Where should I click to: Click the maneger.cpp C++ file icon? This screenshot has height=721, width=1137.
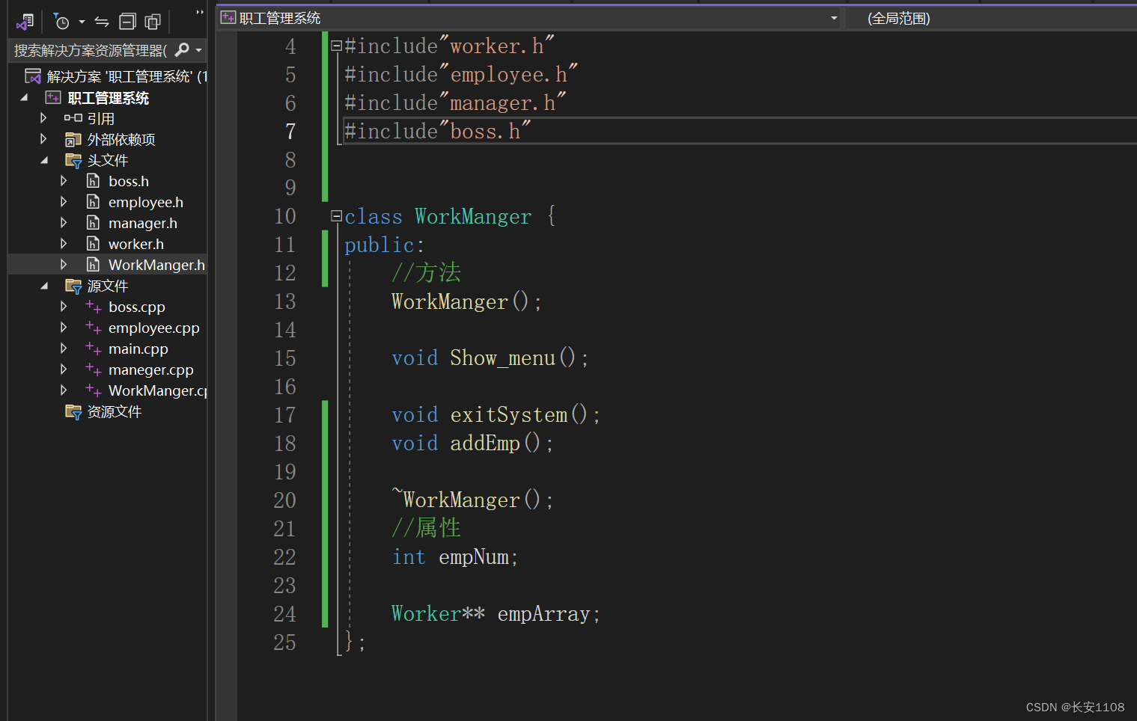click(94, 369)
